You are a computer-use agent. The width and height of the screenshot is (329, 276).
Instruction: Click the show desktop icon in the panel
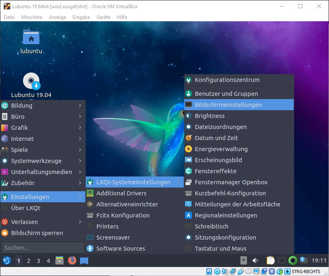pyautogui.click(x=84, y=261)
